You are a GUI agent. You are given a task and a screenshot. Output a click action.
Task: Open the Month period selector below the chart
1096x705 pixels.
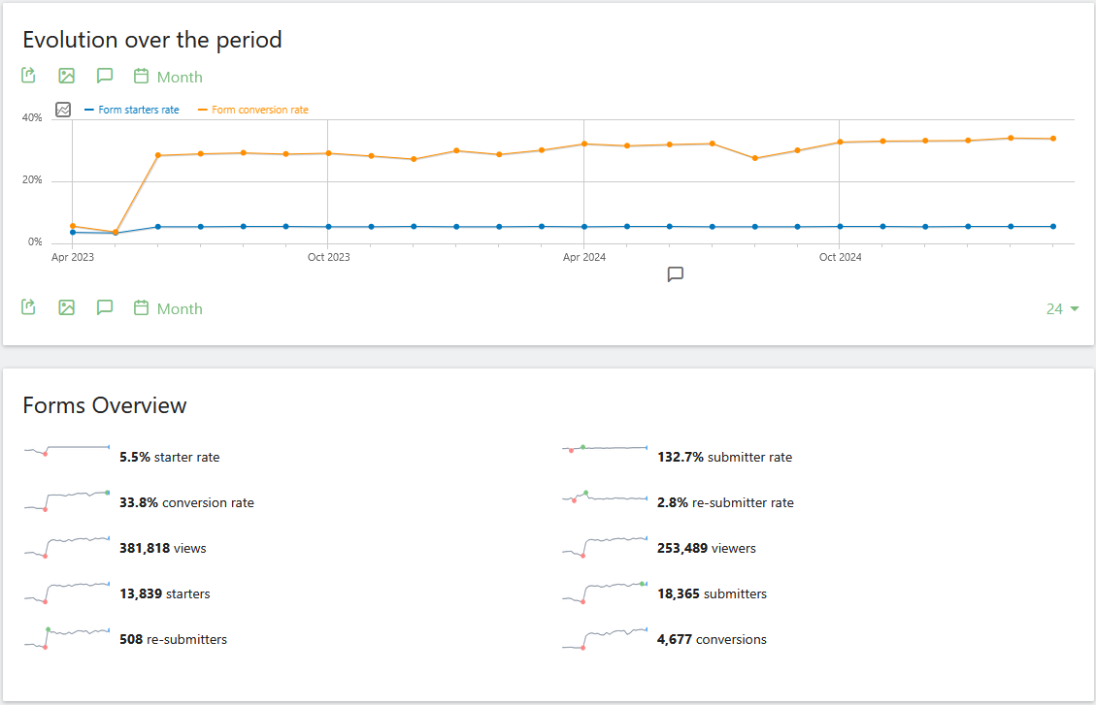tap(168, 308)
